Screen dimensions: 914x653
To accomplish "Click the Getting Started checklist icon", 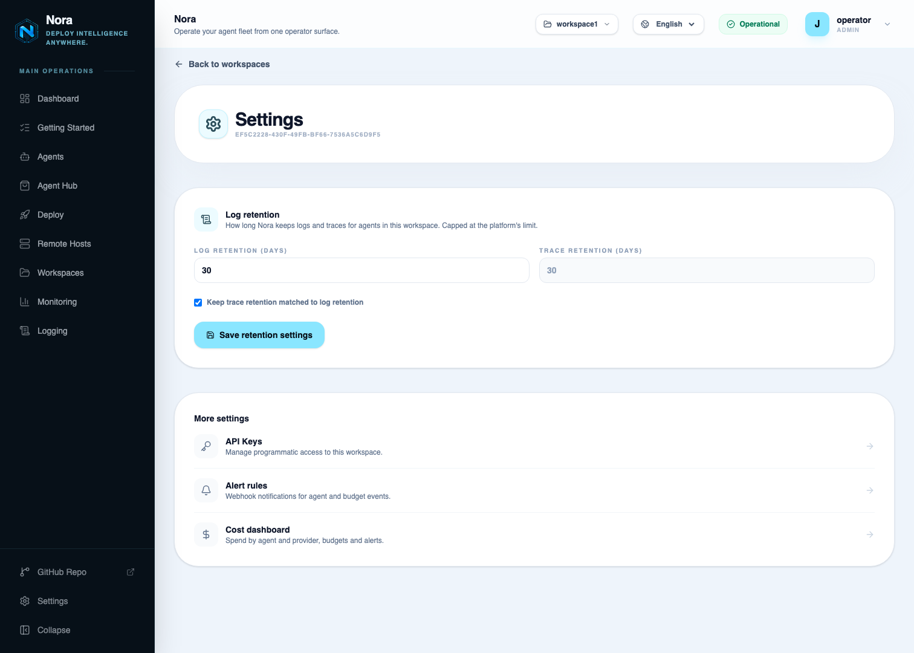I will (25, 128).
